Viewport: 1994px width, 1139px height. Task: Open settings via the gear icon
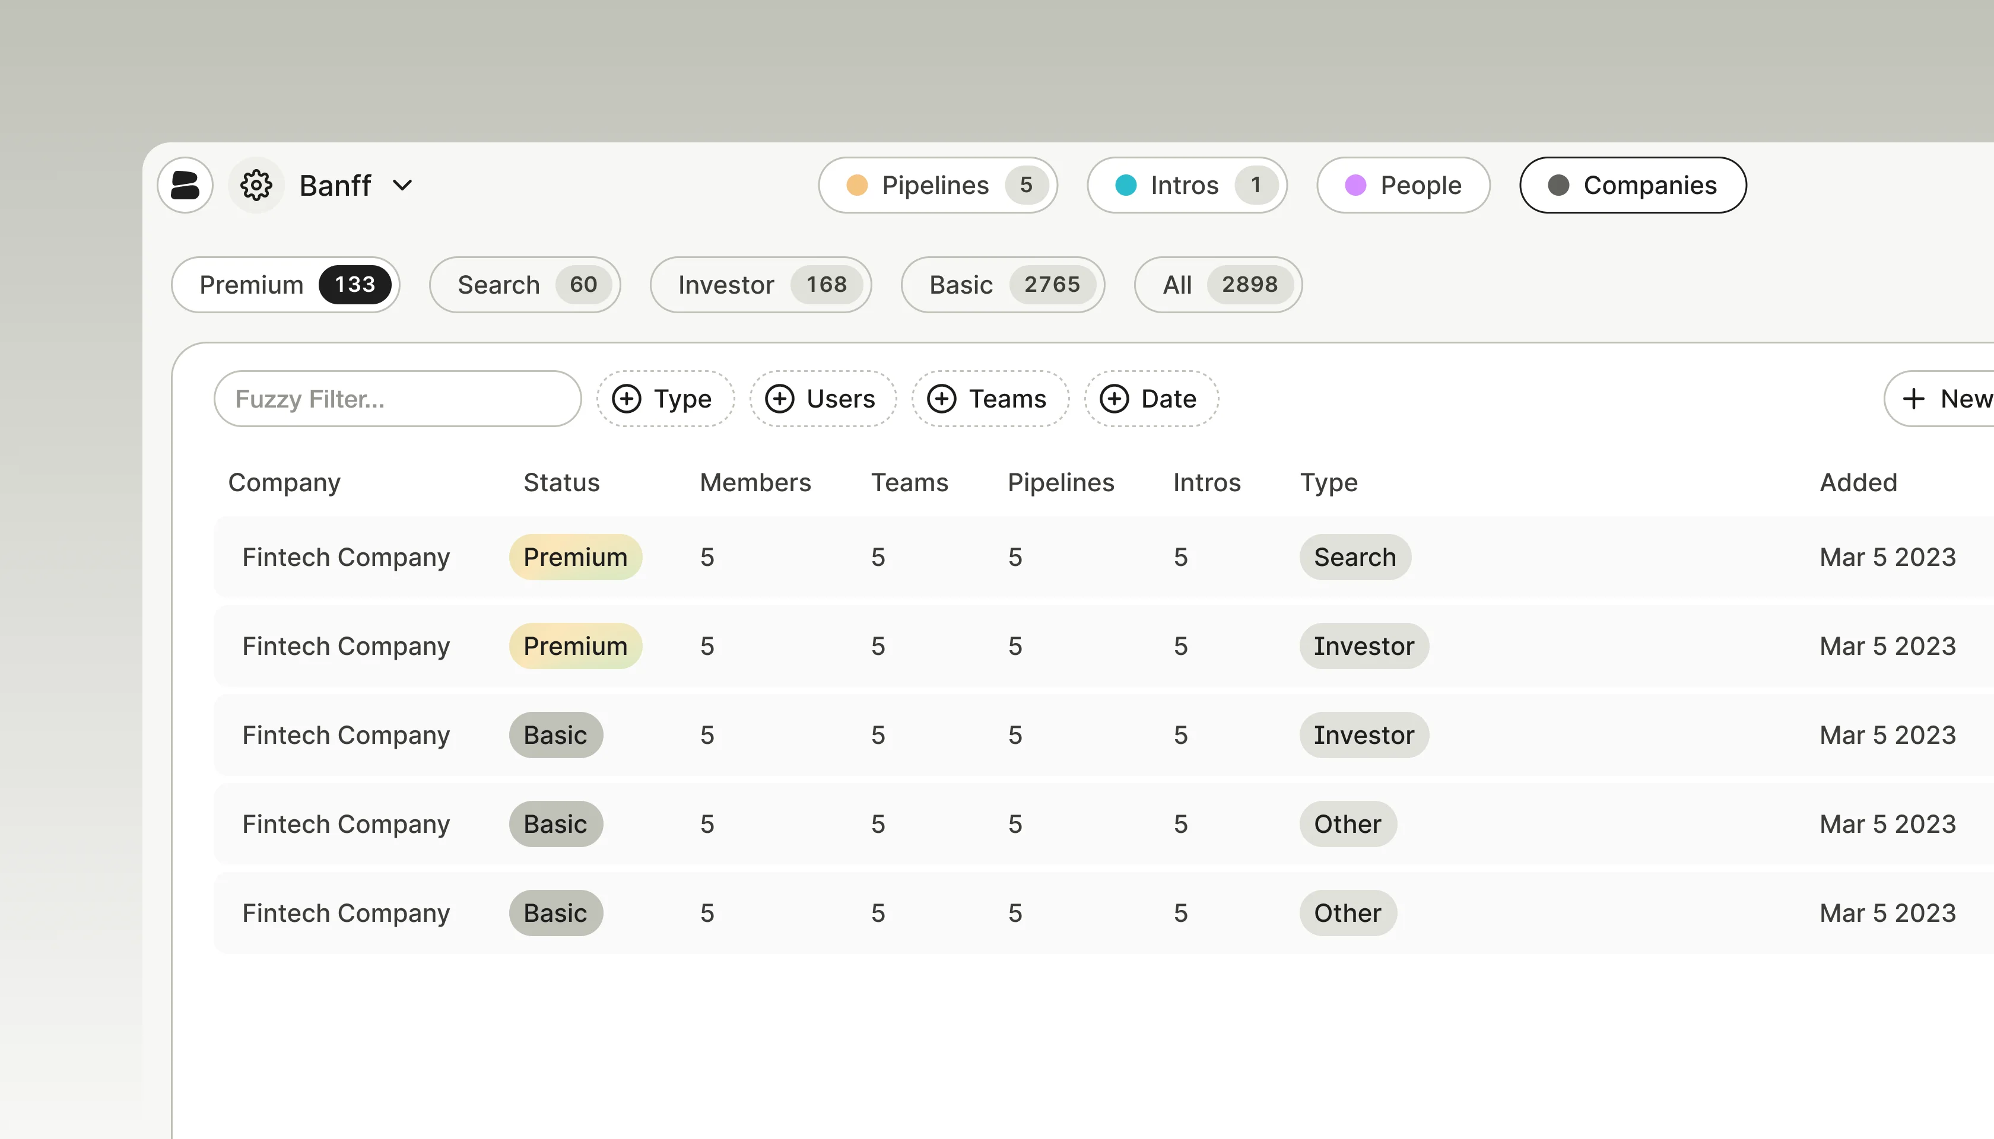[256, 186]
